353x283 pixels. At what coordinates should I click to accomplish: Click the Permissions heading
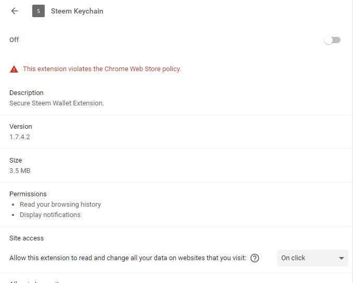point(28,194)
